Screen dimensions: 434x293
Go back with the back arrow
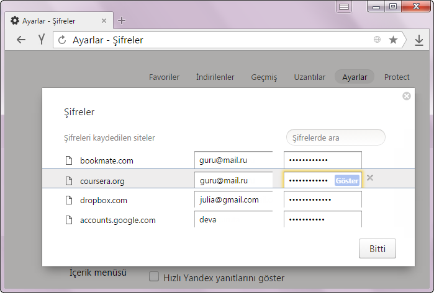tap(21, 40)
